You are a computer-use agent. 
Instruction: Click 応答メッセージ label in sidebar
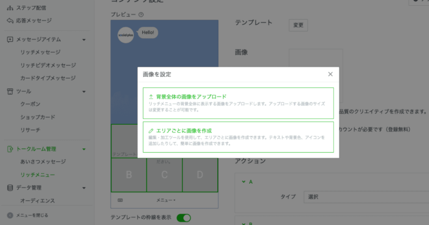click(34, 21)
